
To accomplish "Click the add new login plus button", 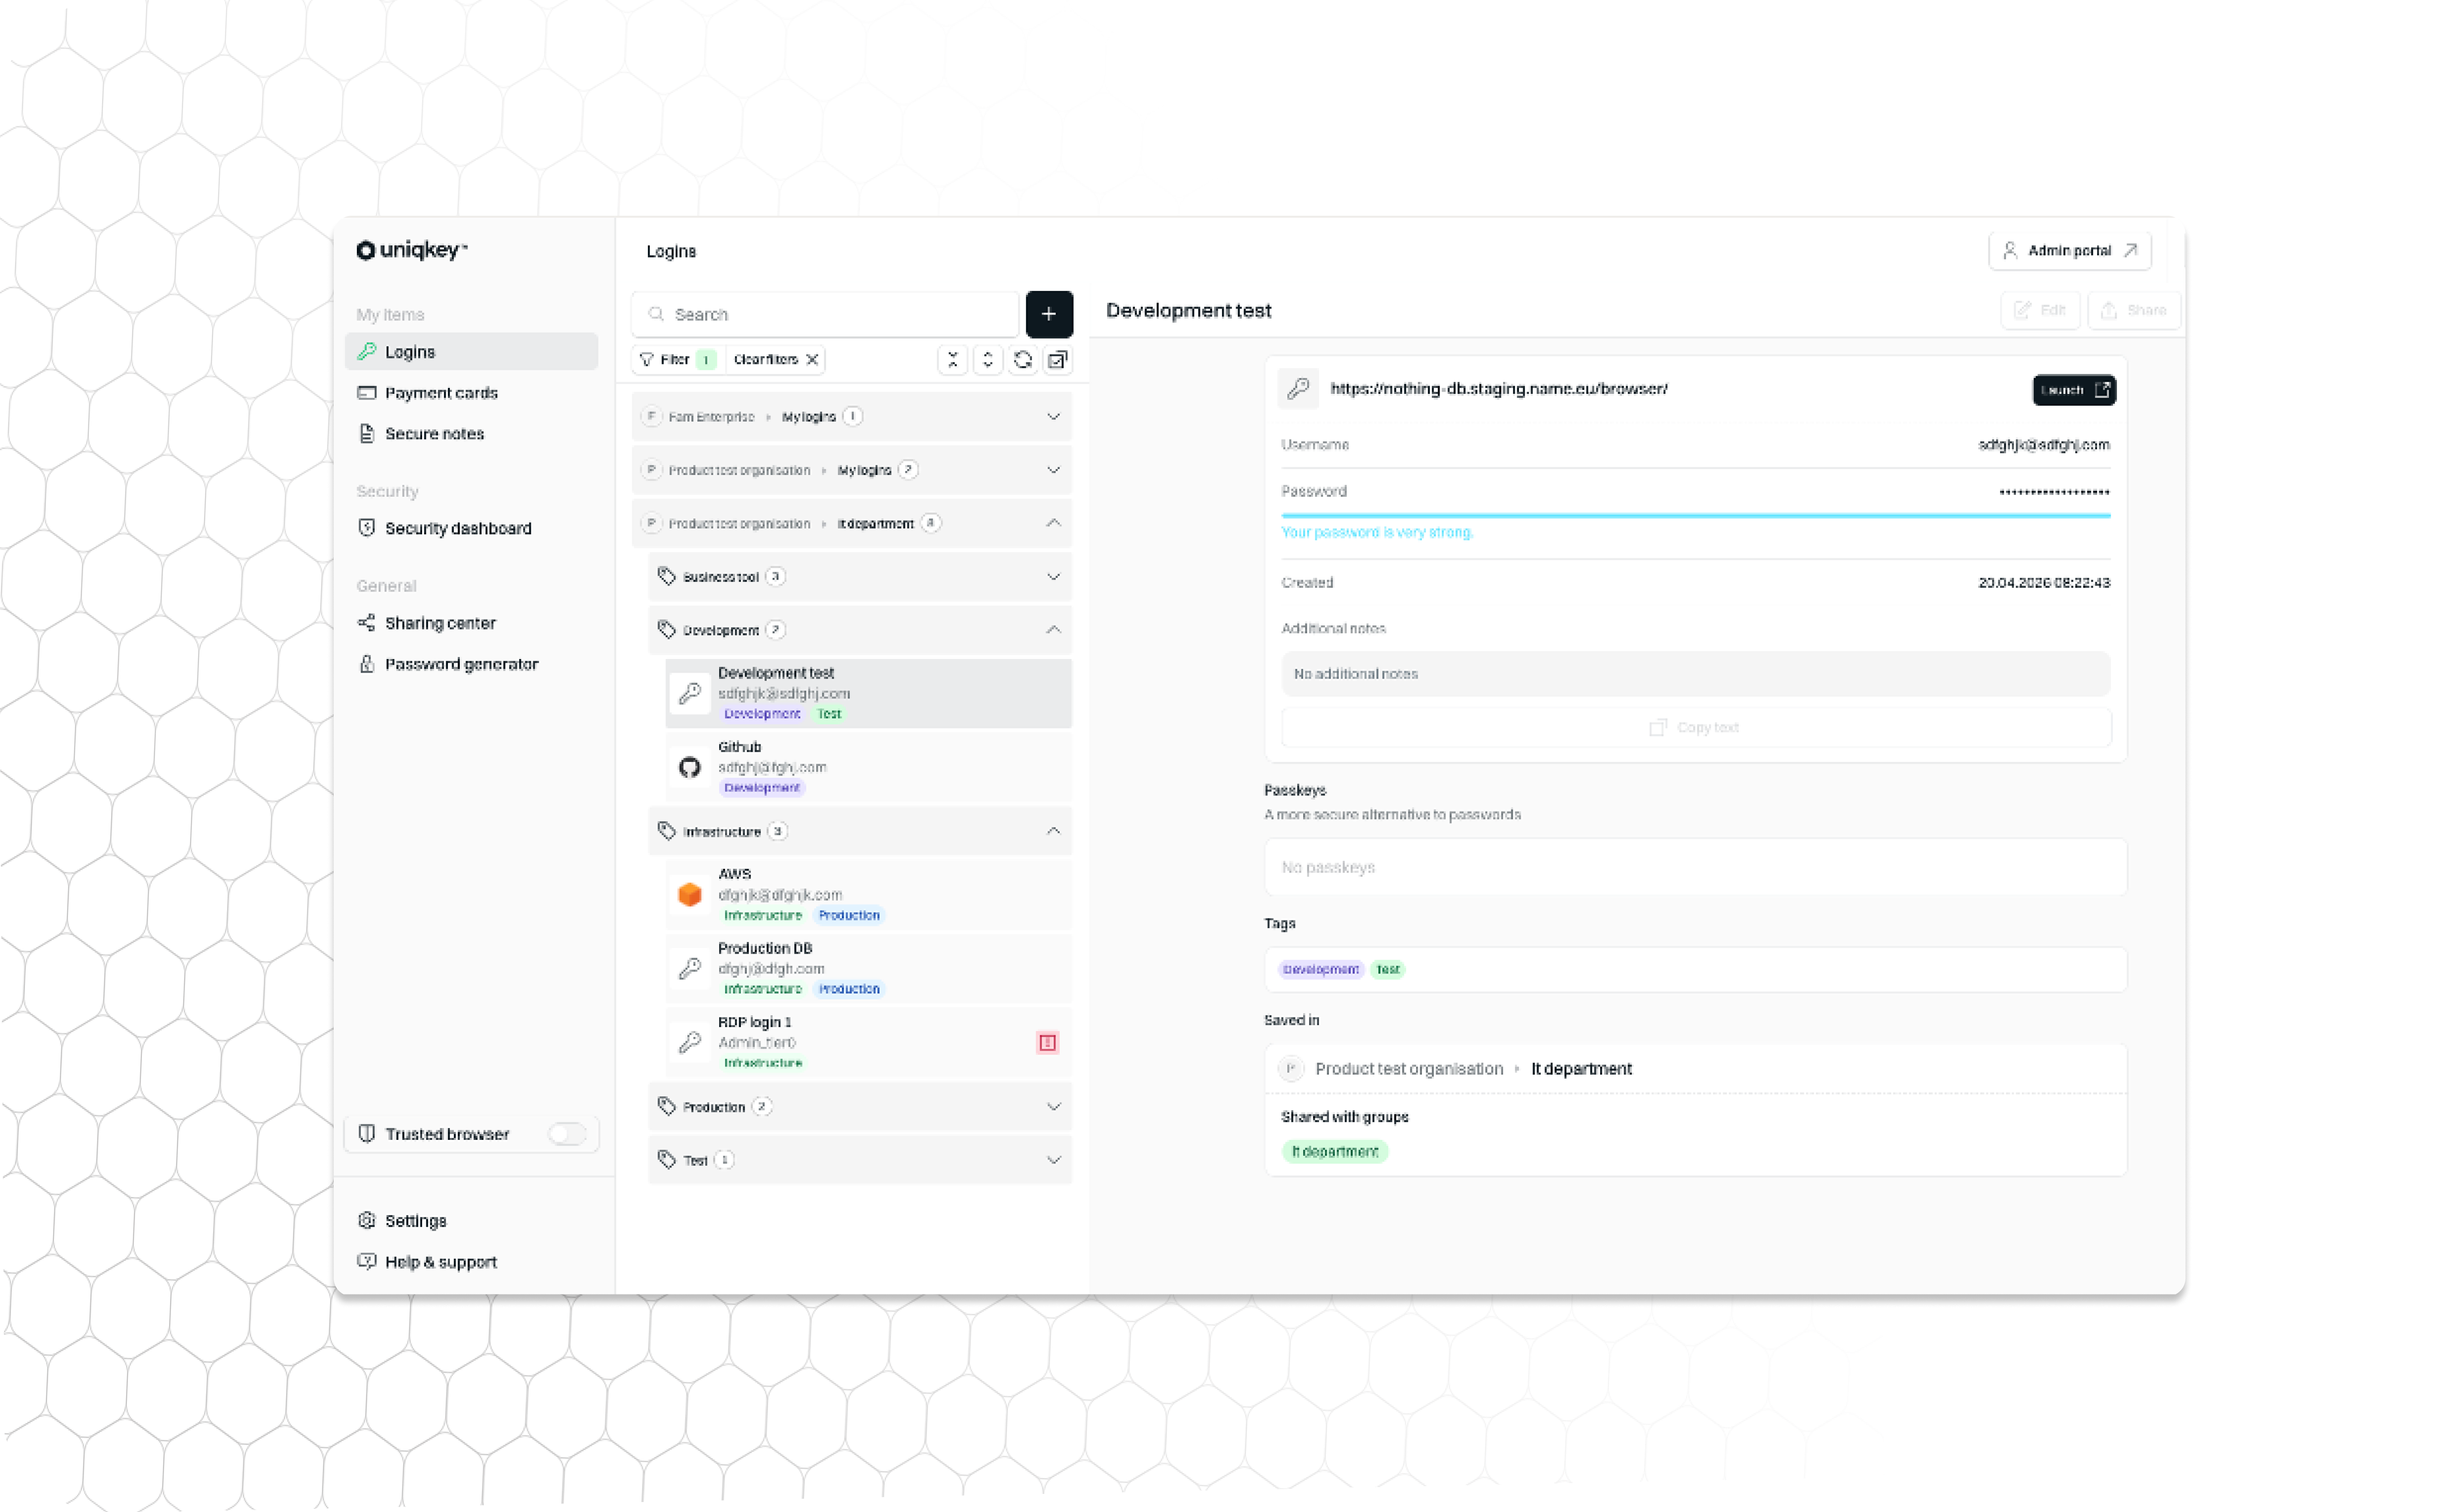I will pos(1048,314).
